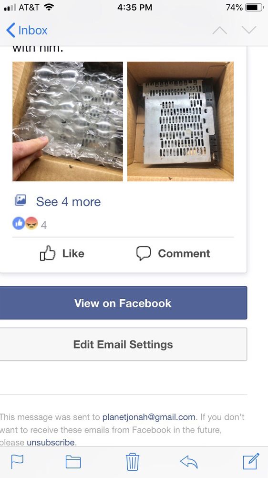View the reactions count of 4

44,225
